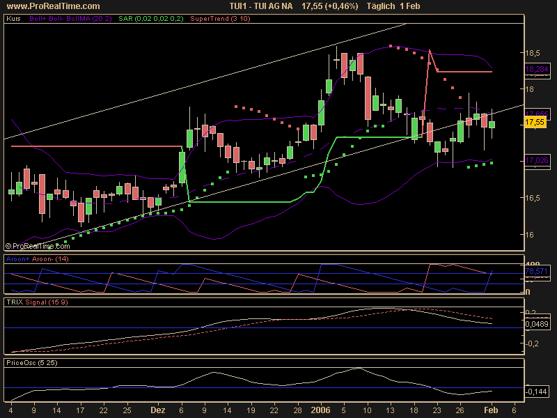Select the Kurs label in chart header
The width and height of the screenshot is (557, 418).
point(13,19)
